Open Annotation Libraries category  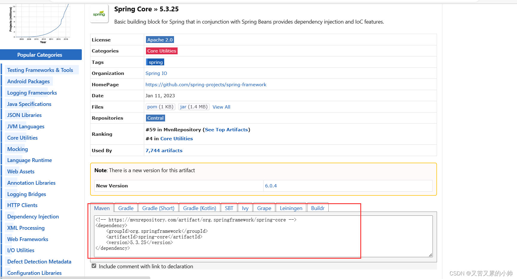tap(31, 183)
